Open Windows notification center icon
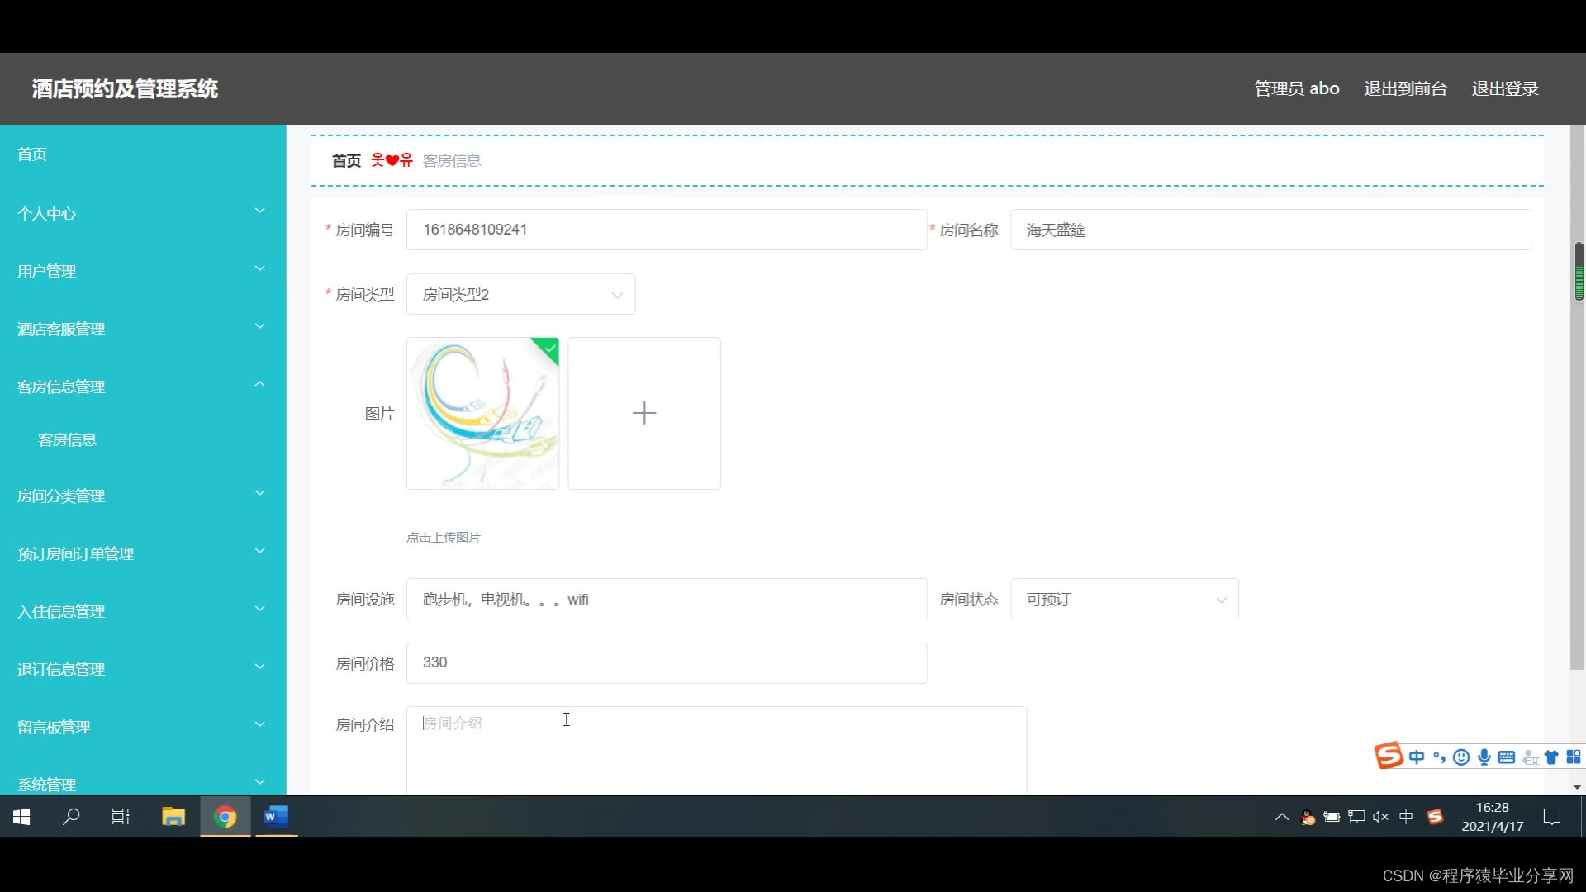 1552,817
